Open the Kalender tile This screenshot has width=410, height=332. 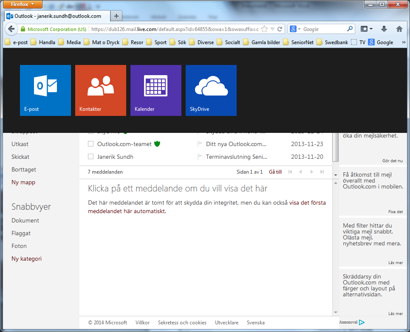(156, 90)
